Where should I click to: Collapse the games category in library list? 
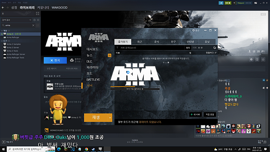(x=2, y=31)
